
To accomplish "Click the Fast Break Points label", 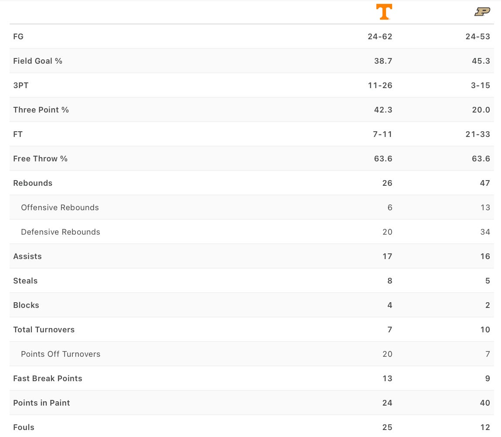I will tap(47, 379).
